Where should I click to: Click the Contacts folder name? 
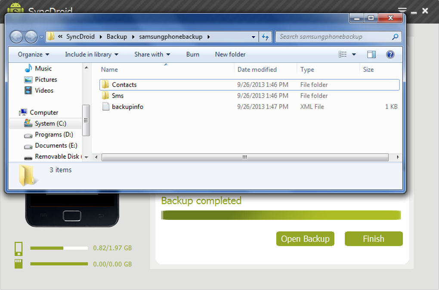click(x=124, y=84)
